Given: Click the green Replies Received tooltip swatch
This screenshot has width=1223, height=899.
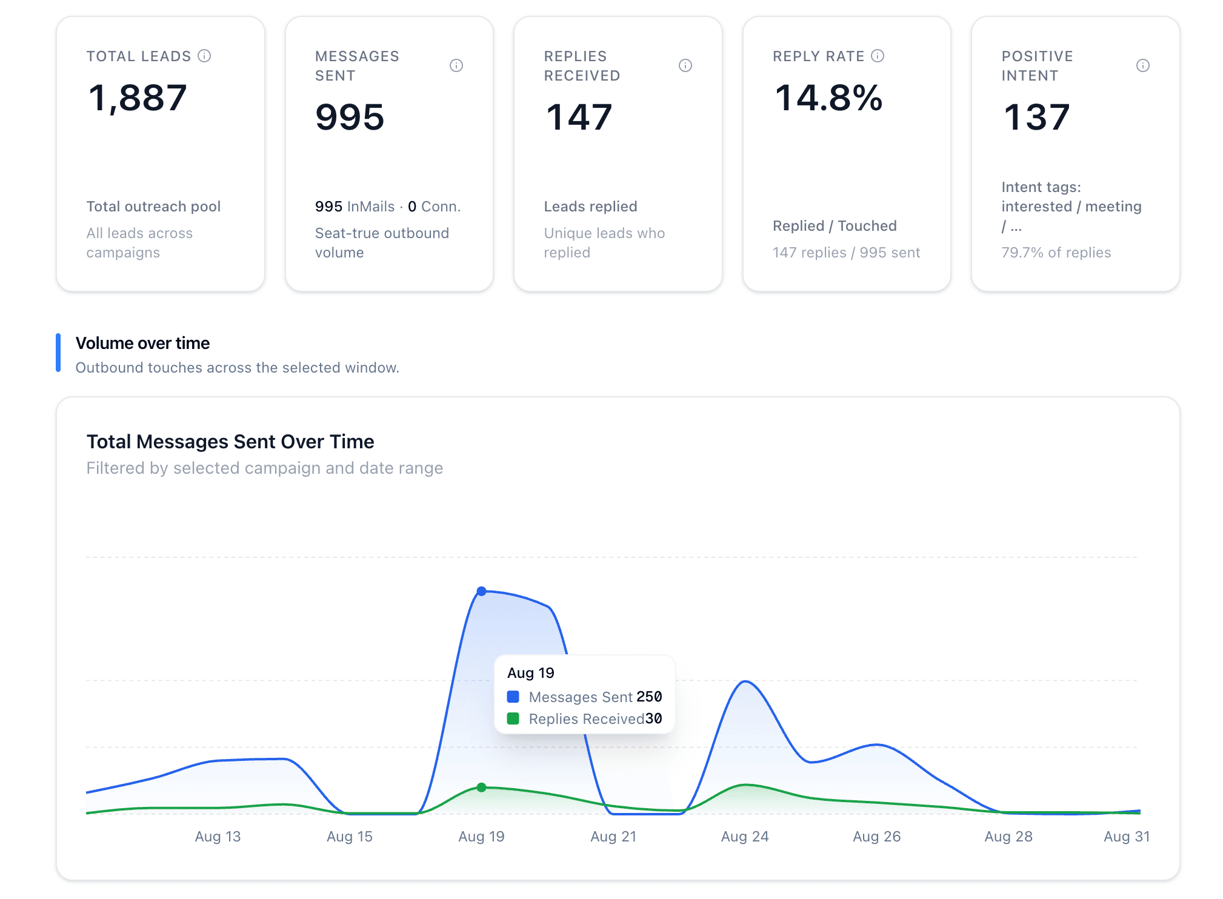Looking at the screenshot, I should click(x=513, y=718).
